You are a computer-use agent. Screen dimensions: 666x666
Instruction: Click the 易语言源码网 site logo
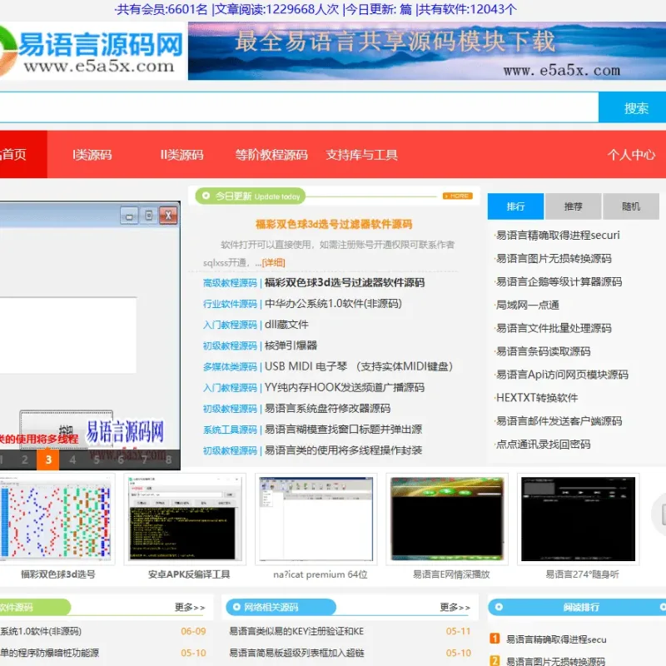92,52
